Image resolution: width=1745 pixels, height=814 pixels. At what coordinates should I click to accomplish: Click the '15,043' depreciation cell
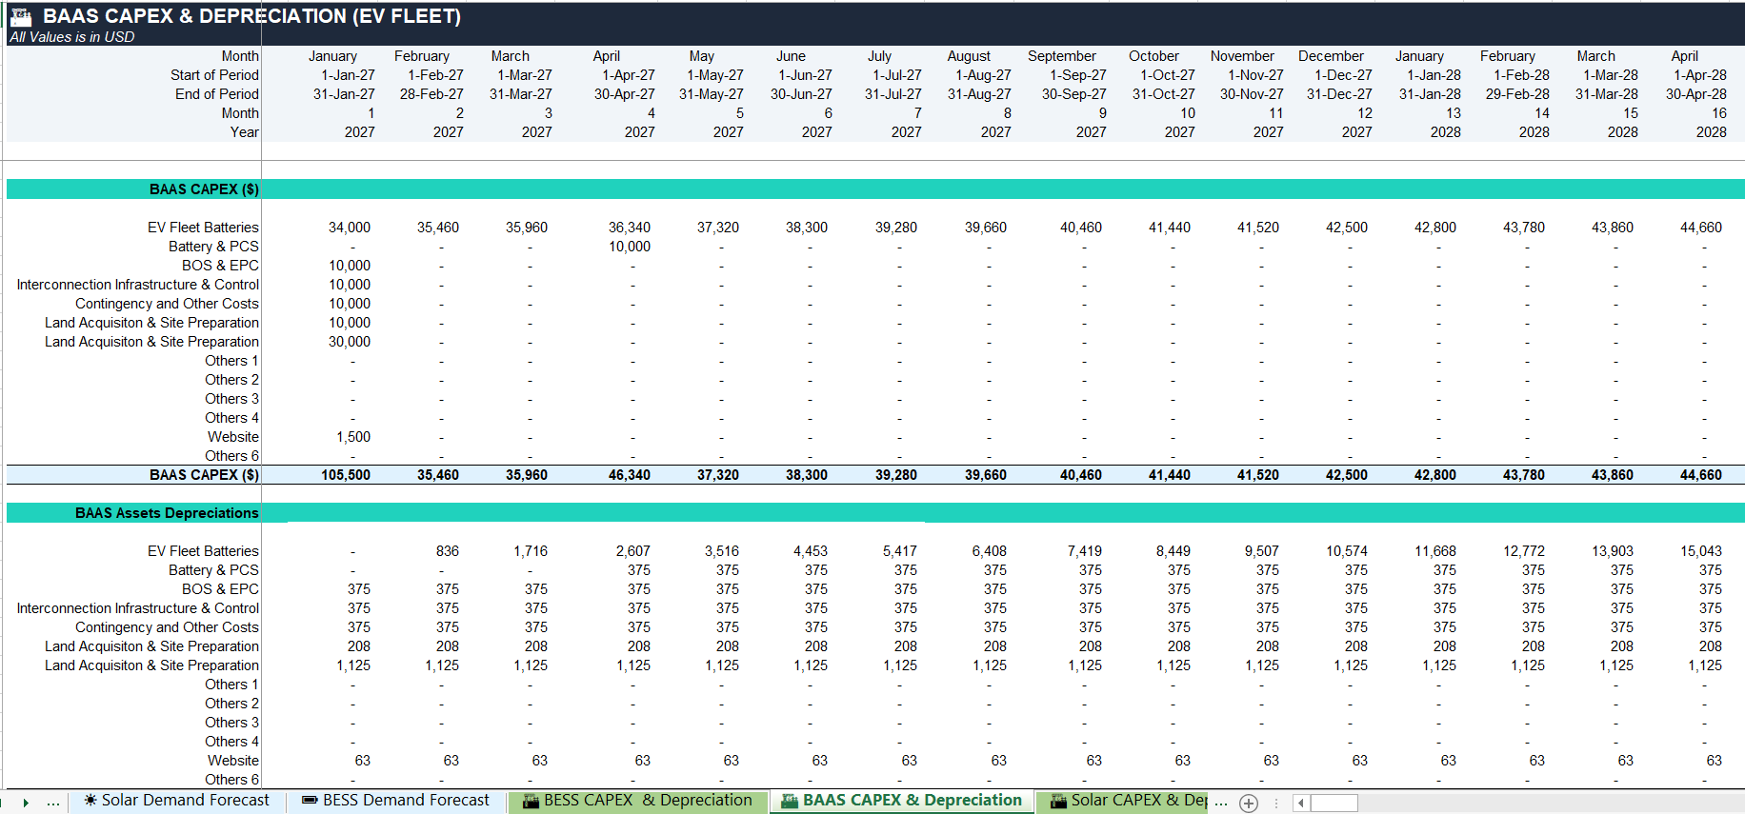1701,551
